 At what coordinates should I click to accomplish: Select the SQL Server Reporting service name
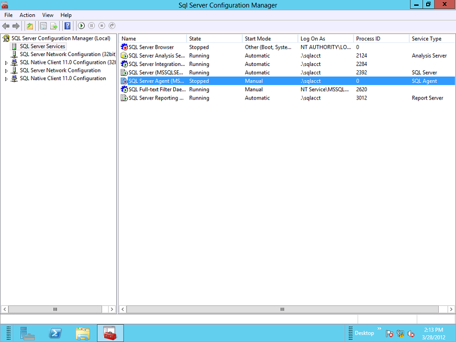[x=156, y=98]
